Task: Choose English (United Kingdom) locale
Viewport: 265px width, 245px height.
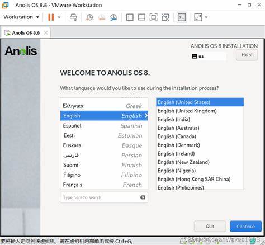Action: pos(200,111)
